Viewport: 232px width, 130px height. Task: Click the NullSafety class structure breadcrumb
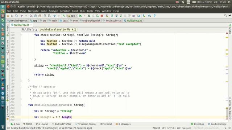click(x=30, y=30)
